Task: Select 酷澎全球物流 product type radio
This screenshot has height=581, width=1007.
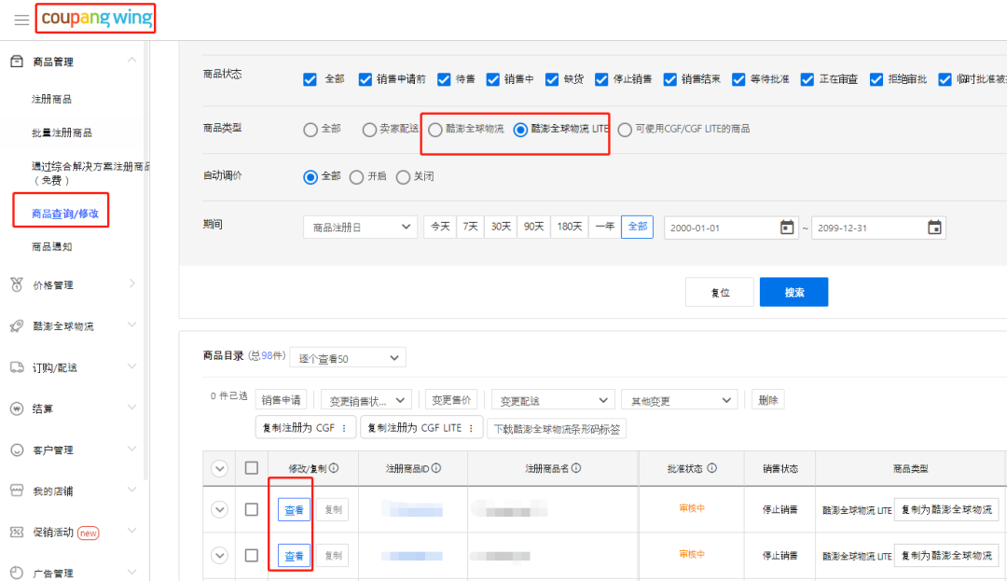Action: tap(435, 130)
